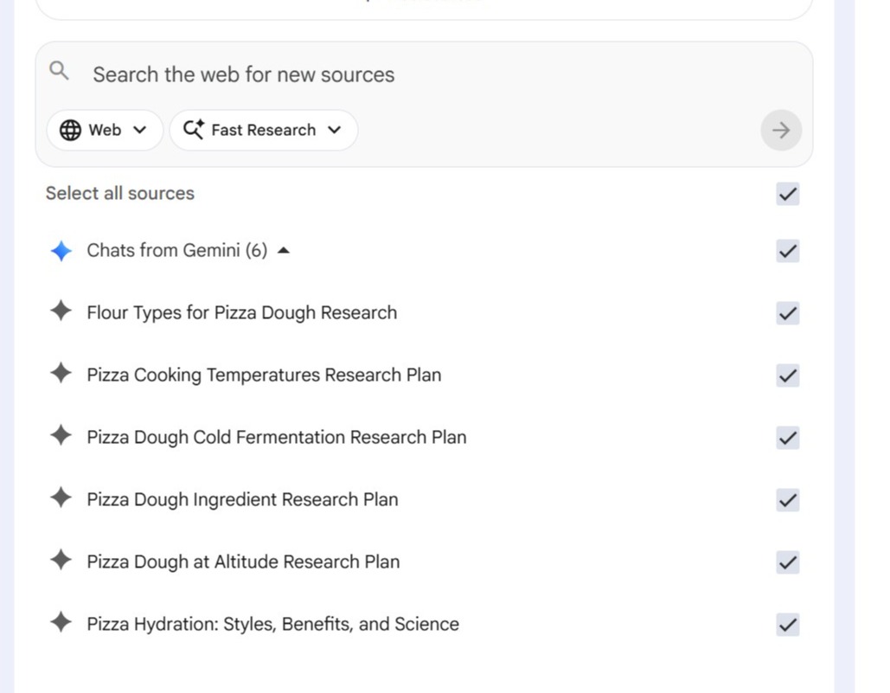This screenshot has width=890, height=693.
Task: Open Pizza Cooking Temperatures Research Plan source
Action: pyautogui.click(x=264, y=375)
